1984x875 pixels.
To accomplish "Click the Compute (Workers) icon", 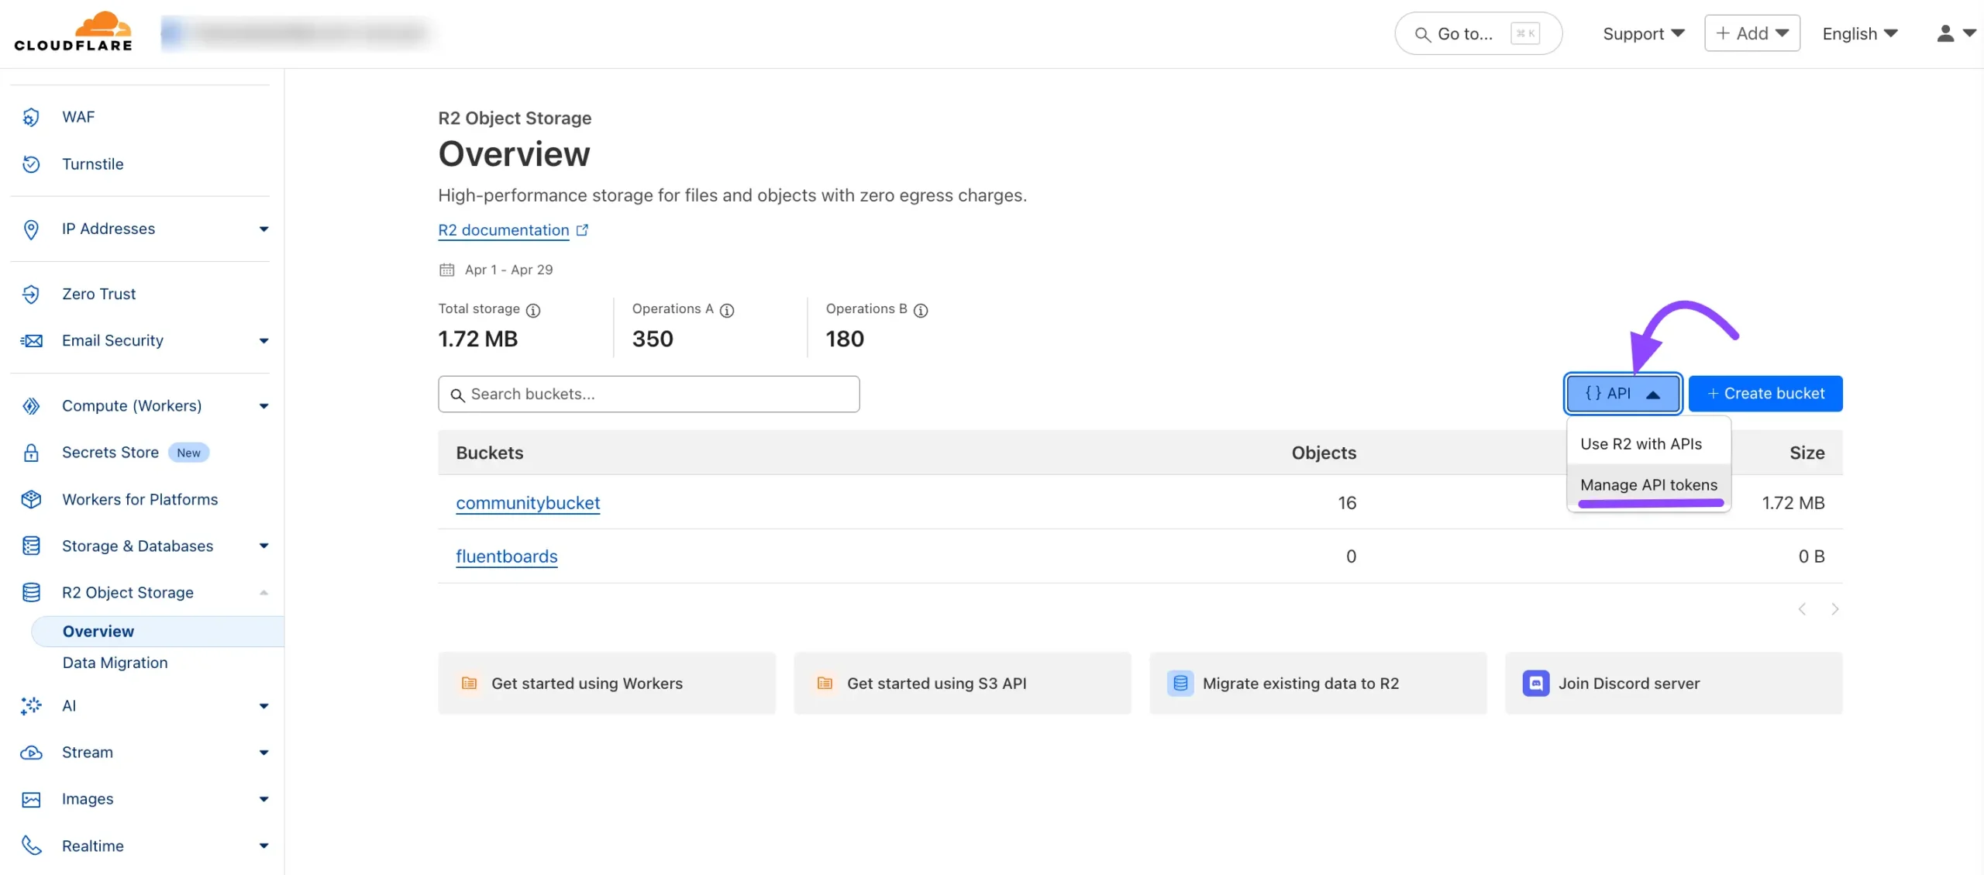I will pyautogui.click(x=31, y=406).
